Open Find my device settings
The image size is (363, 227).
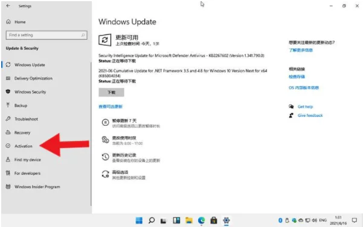tap(28, 160)
